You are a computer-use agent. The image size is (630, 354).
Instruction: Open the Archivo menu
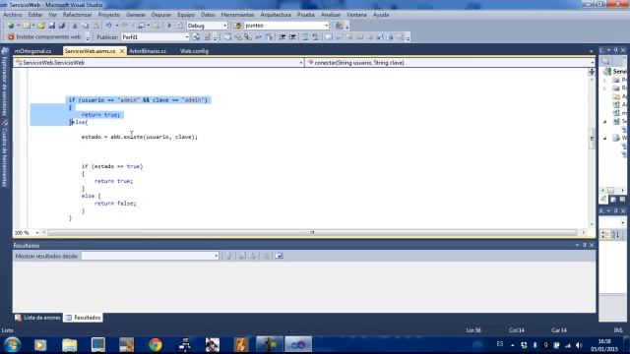(13, 15)
